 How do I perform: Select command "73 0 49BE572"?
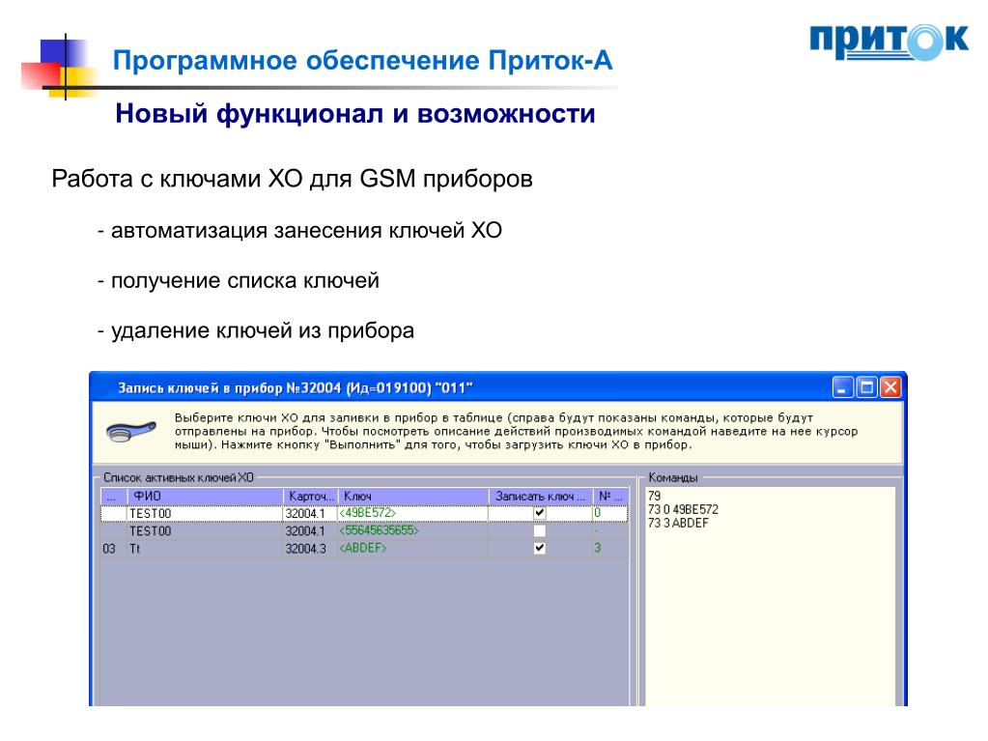pos(683,509)
